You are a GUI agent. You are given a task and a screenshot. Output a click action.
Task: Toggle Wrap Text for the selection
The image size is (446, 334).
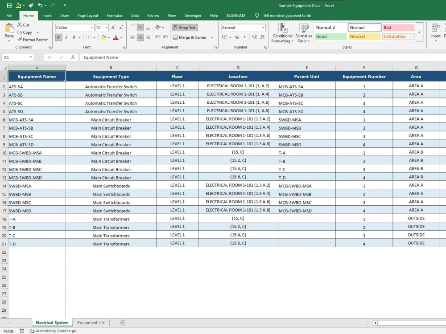[184, 27]
